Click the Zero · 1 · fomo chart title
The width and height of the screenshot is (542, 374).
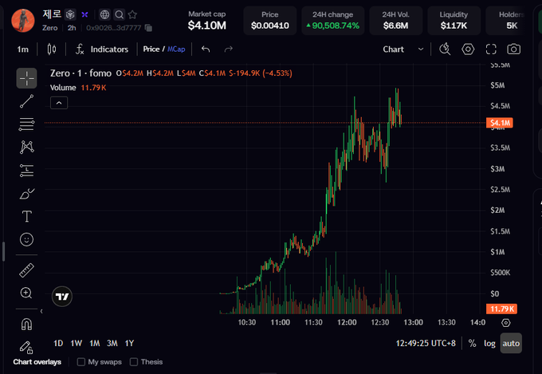click(81, 73)
